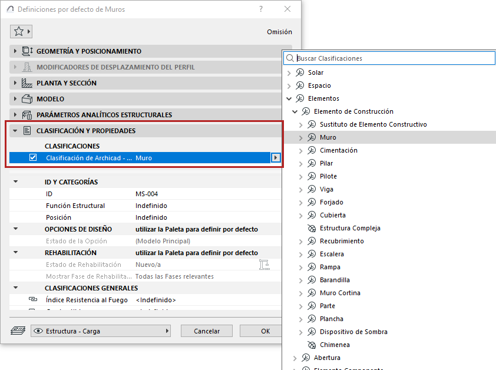
Task: Collapse the Rehabilitación group
Action: (15, 253)
